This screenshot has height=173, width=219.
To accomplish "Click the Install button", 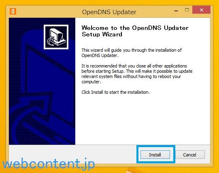I will tap(155, 154).
